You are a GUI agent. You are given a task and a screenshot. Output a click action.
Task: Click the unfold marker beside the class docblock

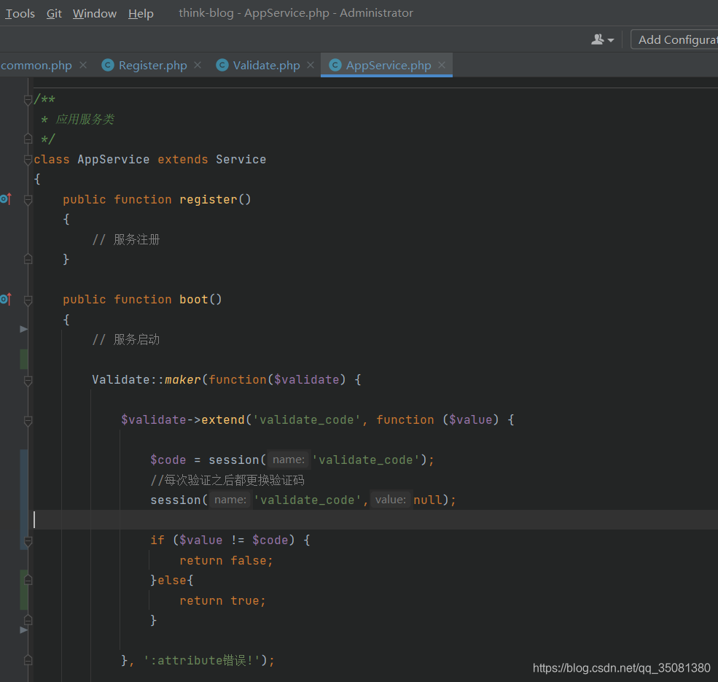point(27,99)
